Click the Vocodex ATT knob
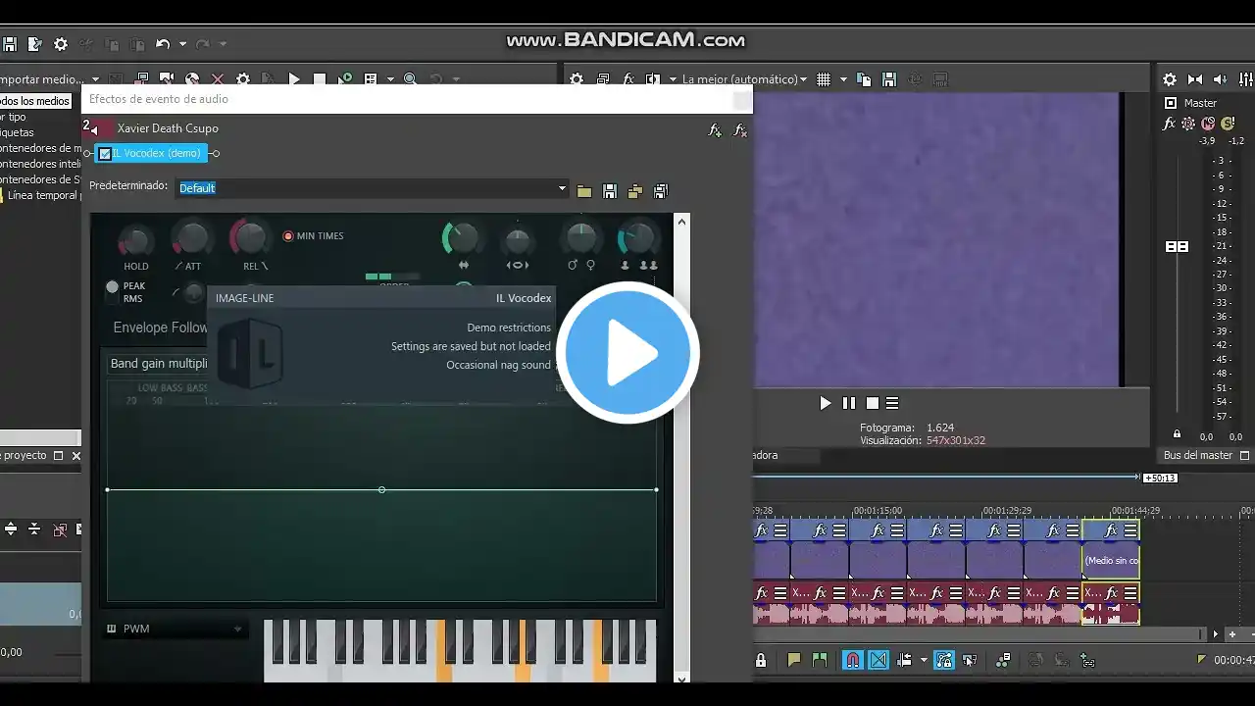Viewport: 1255px width, 706px height. point(191,238)
